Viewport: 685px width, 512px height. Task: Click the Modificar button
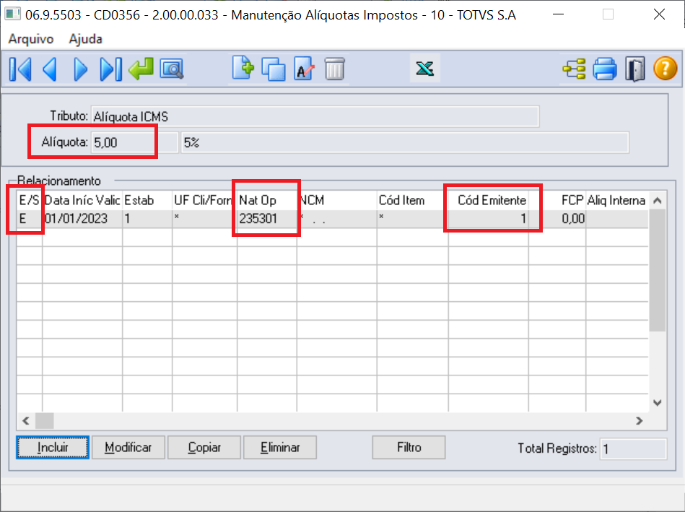[x=128, y=447]
